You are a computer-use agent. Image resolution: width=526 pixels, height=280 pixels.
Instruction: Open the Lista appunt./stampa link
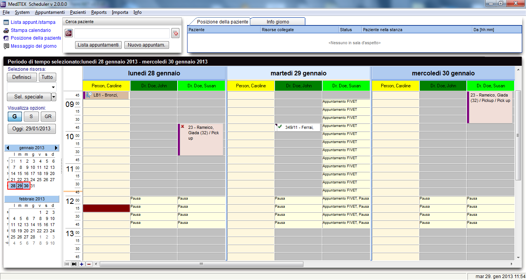click(33, 22)
